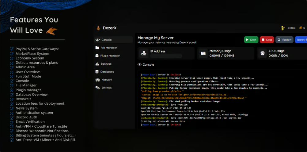Click the Plugin Manager sidebar icon
This screenshot has height=152, width=307.
97,56
